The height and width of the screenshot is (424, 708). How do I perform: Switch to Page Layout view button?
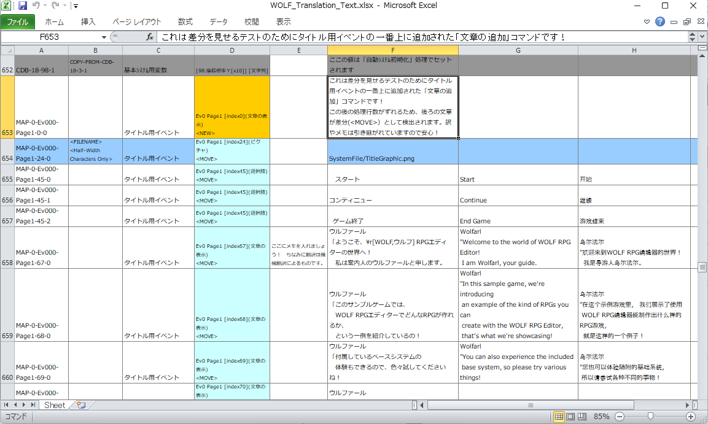570,417
